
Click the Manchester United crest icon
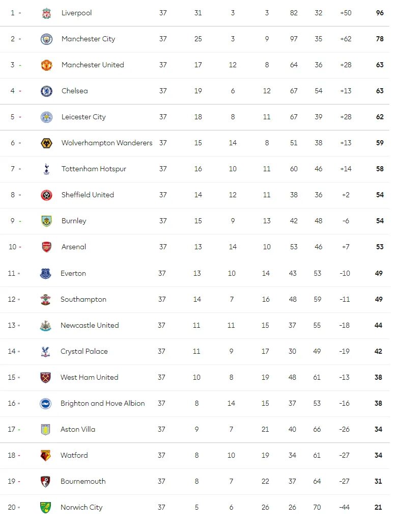click(x=46, y=65)
